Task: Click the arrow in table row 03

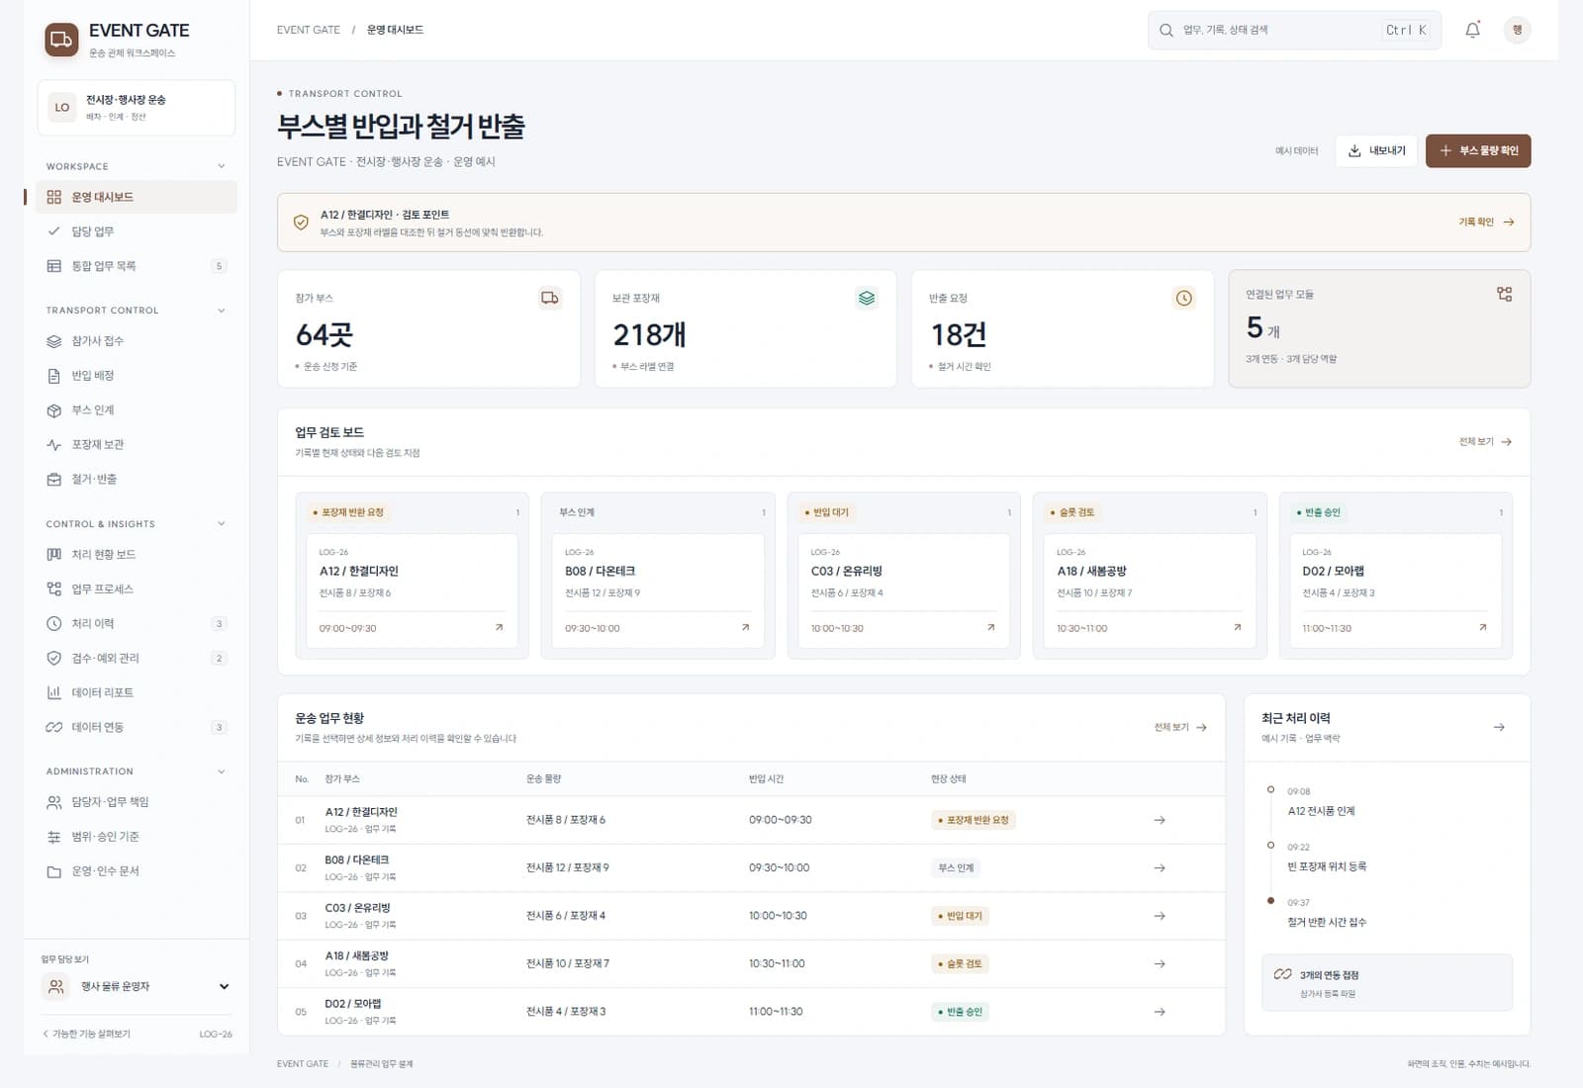Action: coord(1160,916)
